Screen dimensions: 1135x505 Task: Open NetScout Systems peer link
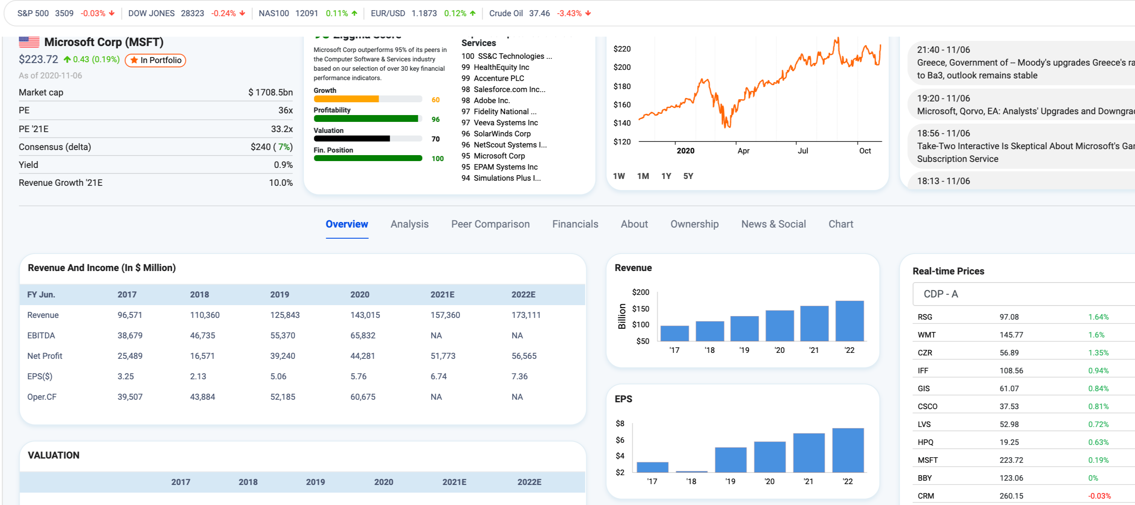tap(510, 145)
